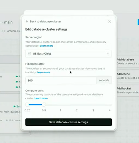Screen dimensions: 139x143
Task: Save database cluster settings
Action: click(x=68, y=122)
